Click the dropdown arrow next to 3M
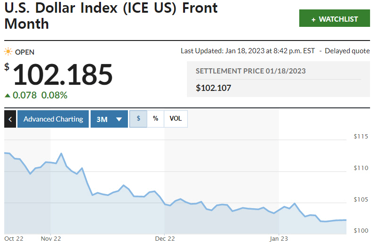The height and width of the screenshot is (244, 371). (x=119, y=120)
